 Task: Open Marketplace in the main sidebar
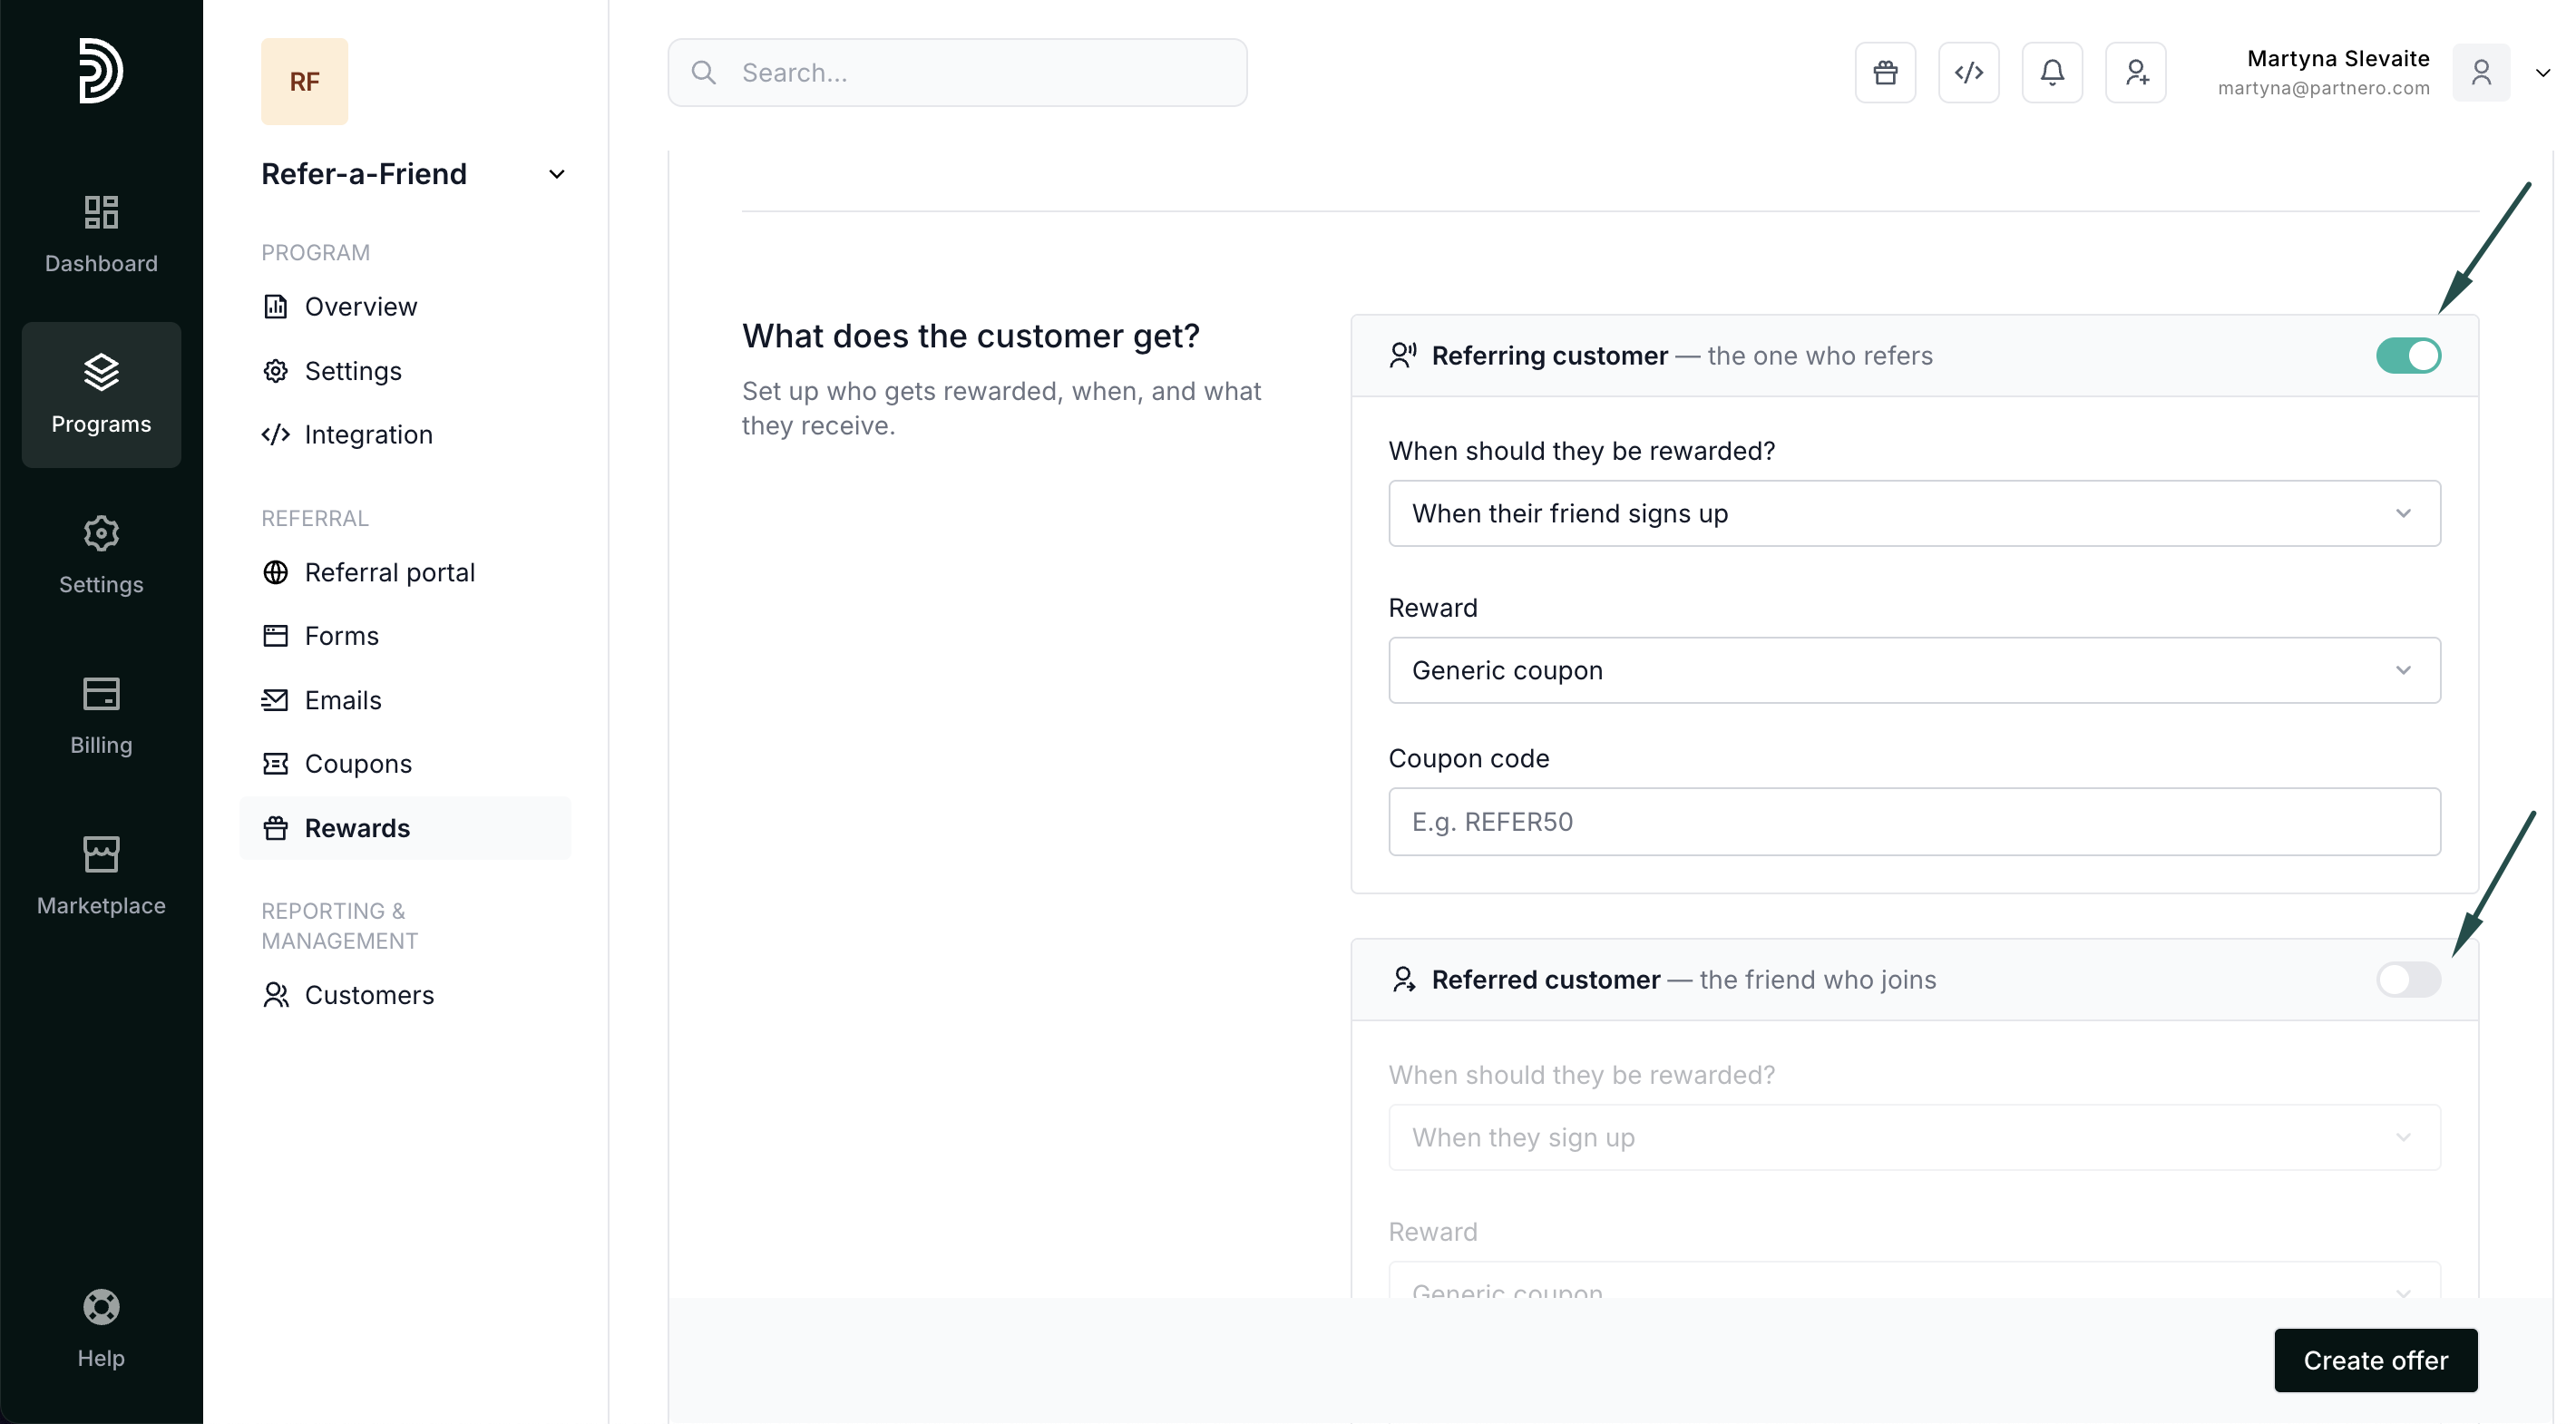tap(101, 876)
